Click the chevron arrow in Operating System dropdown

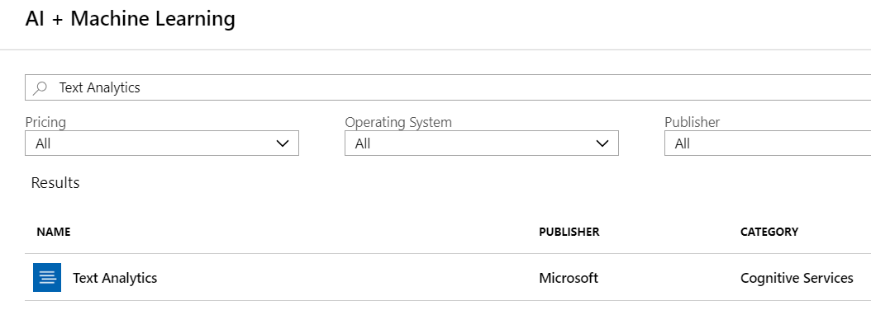pos(602,143)
